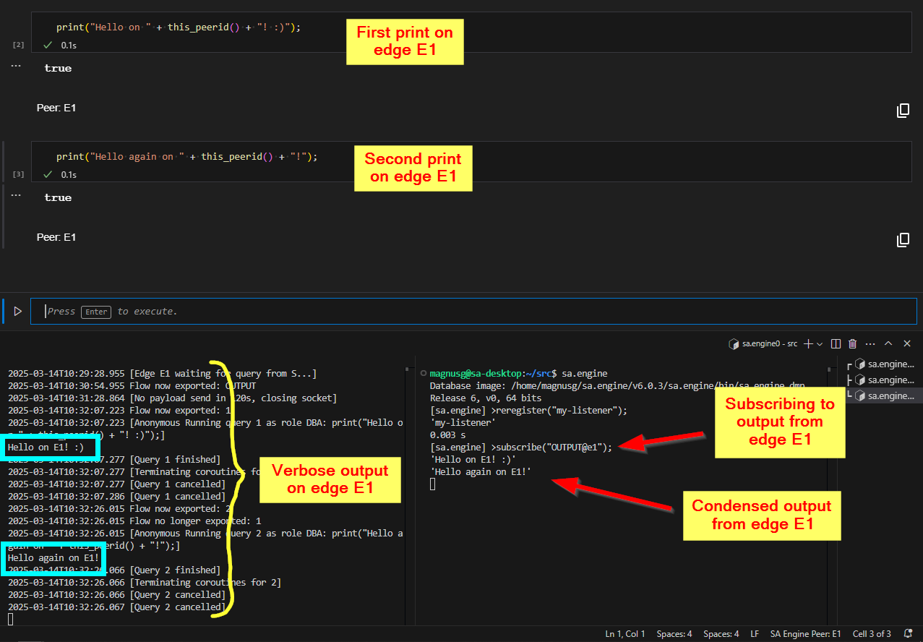Click Ln 1, Col 1 in status bar

(x=625, y=634)
